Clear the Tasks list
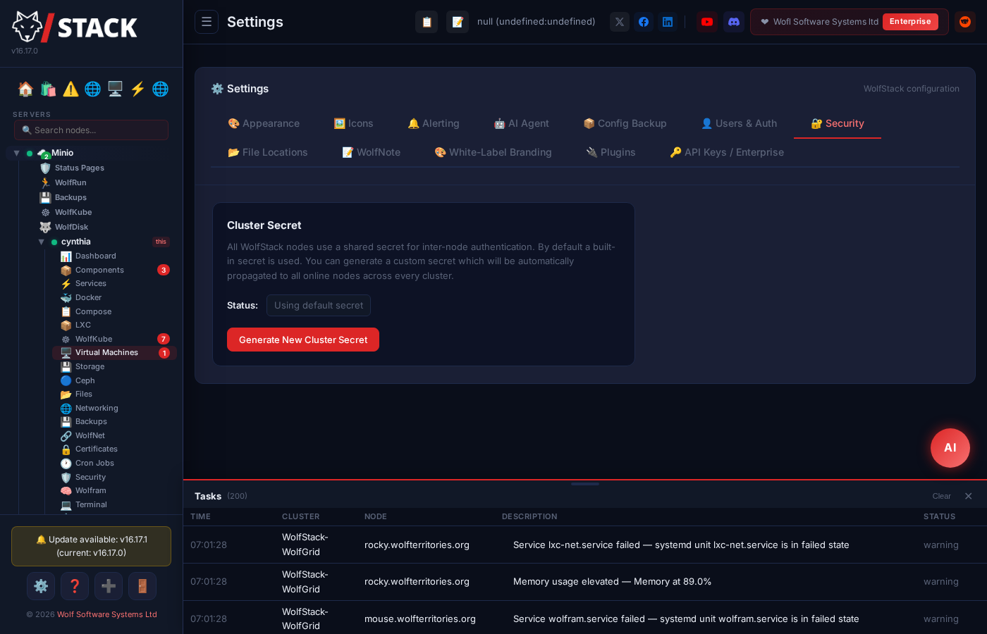The width and height of the screenshot is (987, 634). pyautogui.click(x=941, y=496)
